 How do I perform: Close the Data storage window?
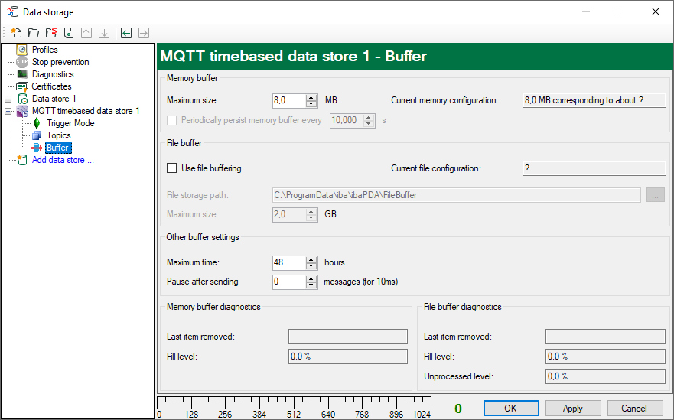click(656, 11)
